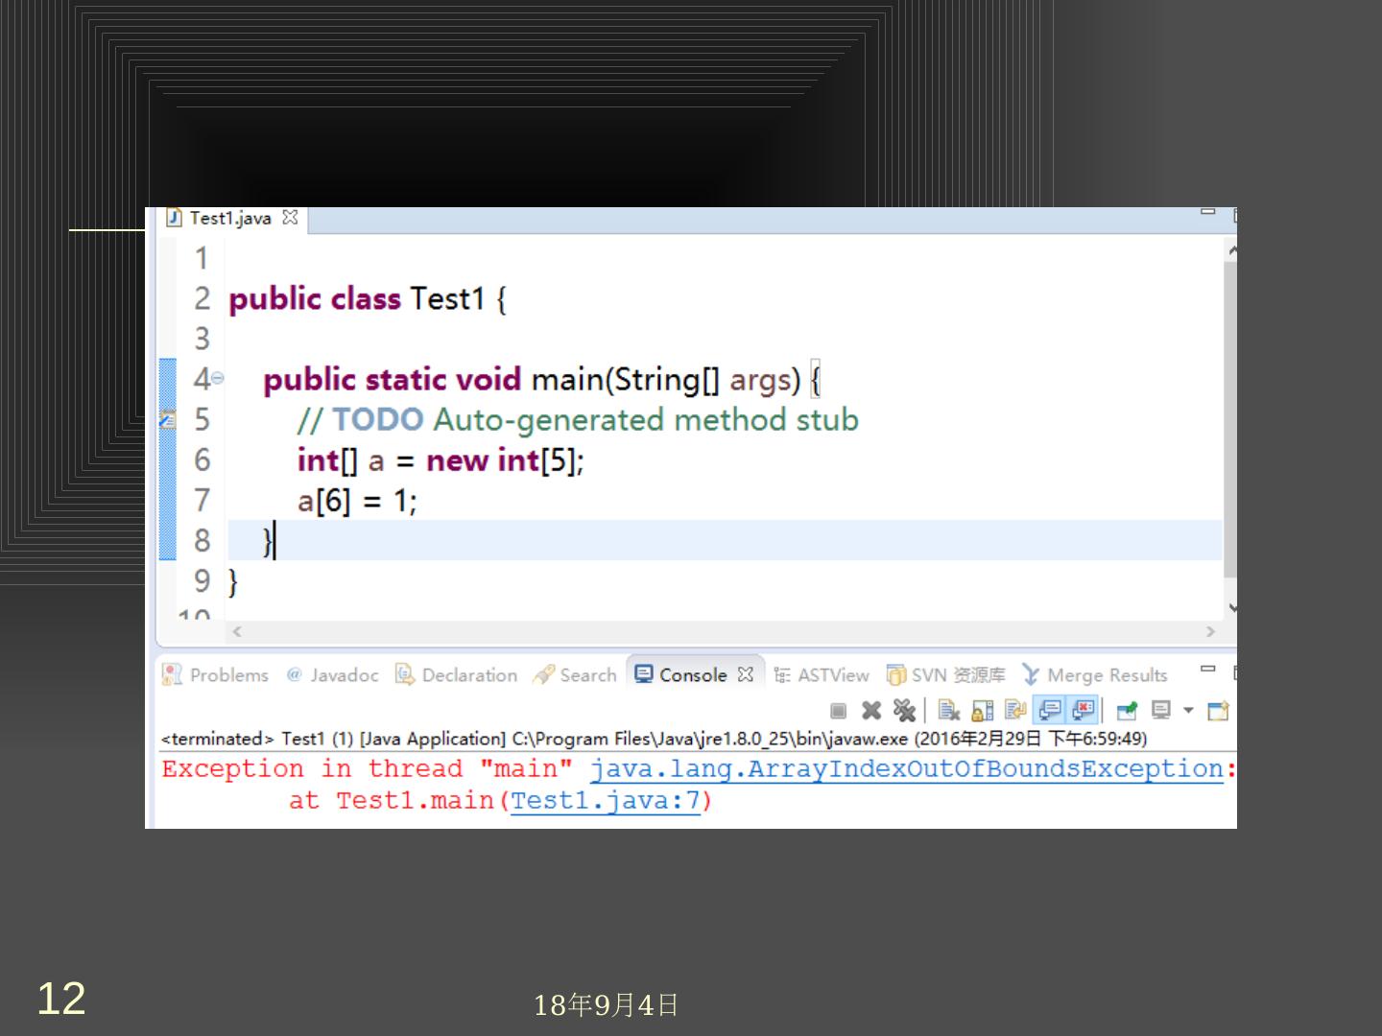This screenshot has height=1036, width=1382.
Task: Clear the console output
Action: coord(948,711)
